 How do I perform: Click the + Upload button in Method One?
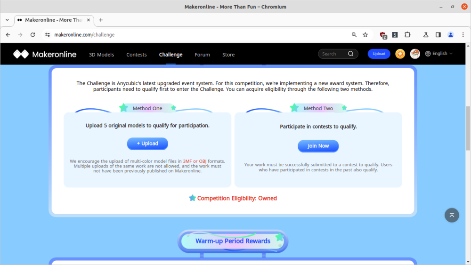(147, 144)
